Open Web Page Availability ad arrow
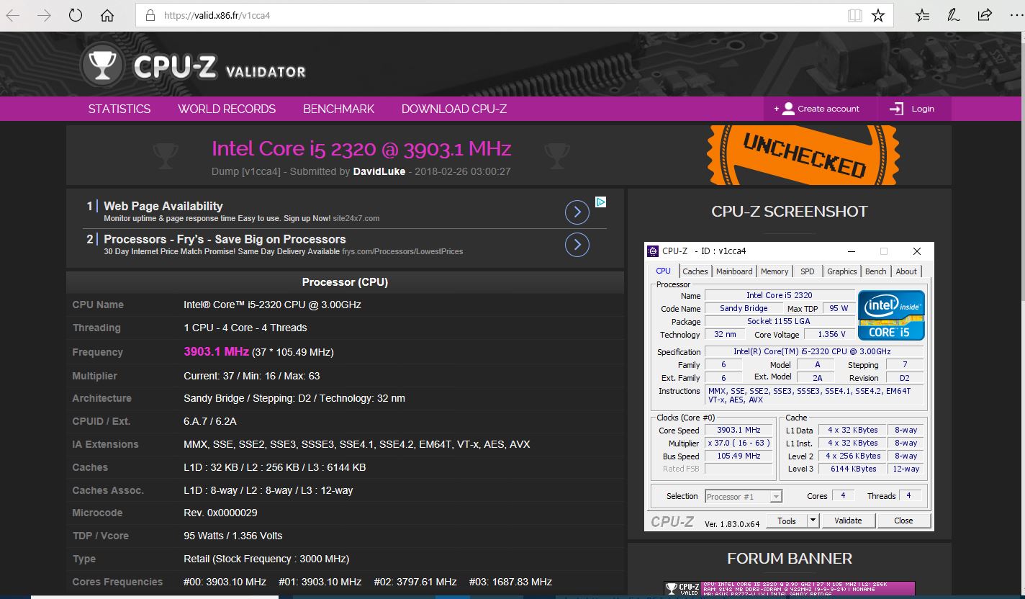Viewport: 1025px width, 599px height. tap(577, 212)
